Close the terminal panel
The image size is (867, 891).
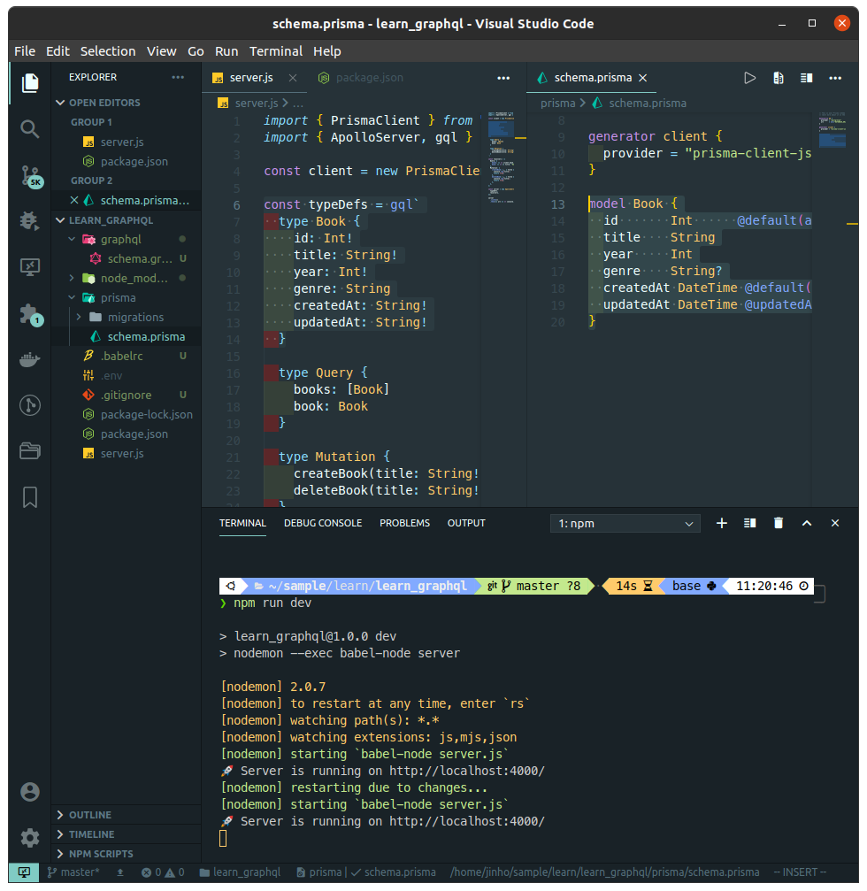[835, 523]
